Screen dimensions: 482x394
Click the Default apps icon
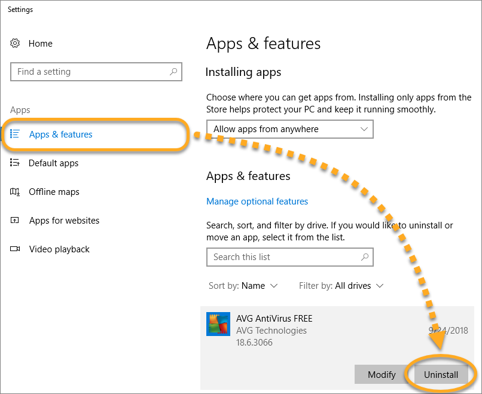point(15,163)
